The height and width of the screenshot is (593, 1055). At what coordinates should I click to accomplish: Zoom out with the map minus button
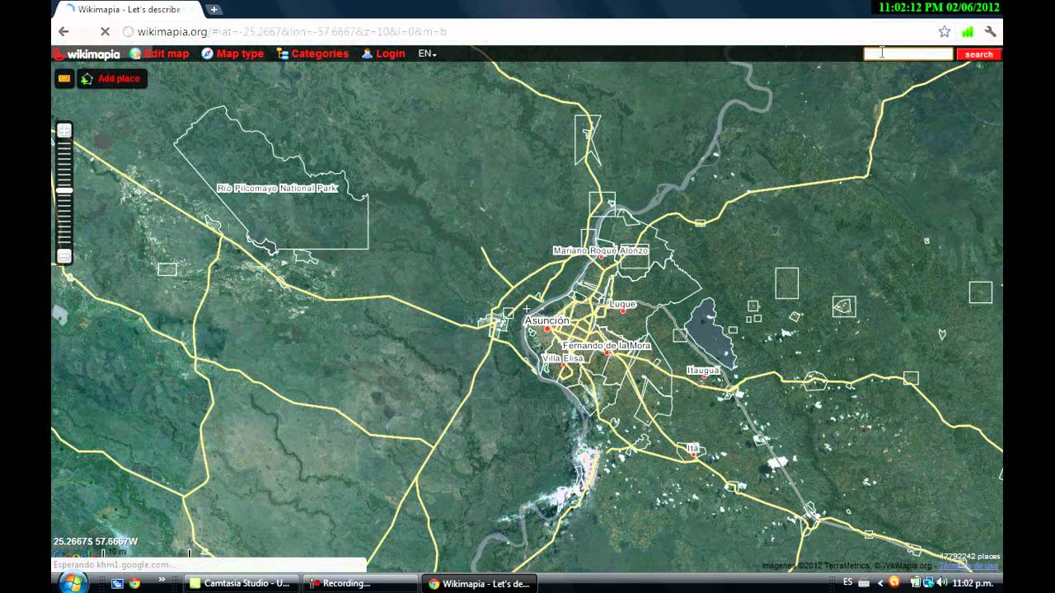[x=64, y=256]
